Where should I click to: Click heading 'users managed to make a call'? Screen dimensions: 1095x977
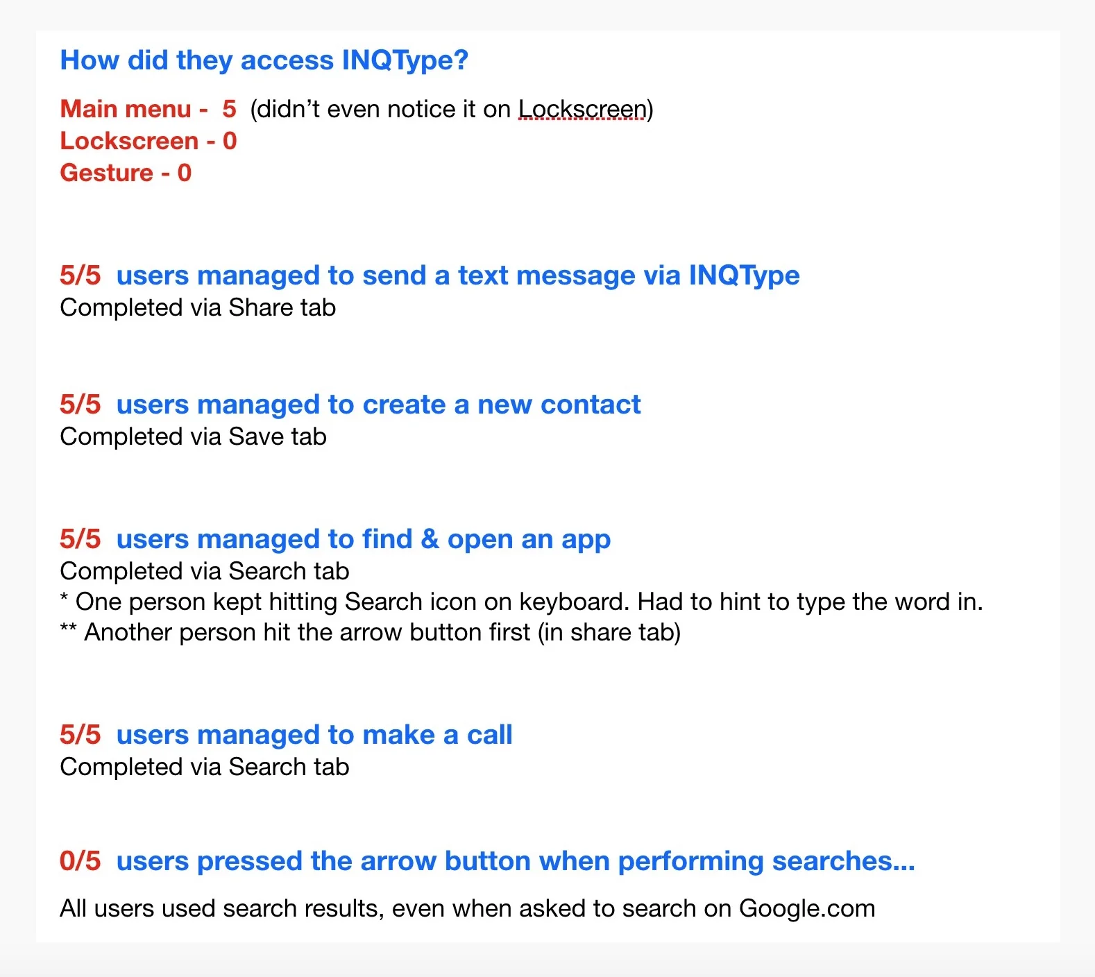[x=314, y=735]
